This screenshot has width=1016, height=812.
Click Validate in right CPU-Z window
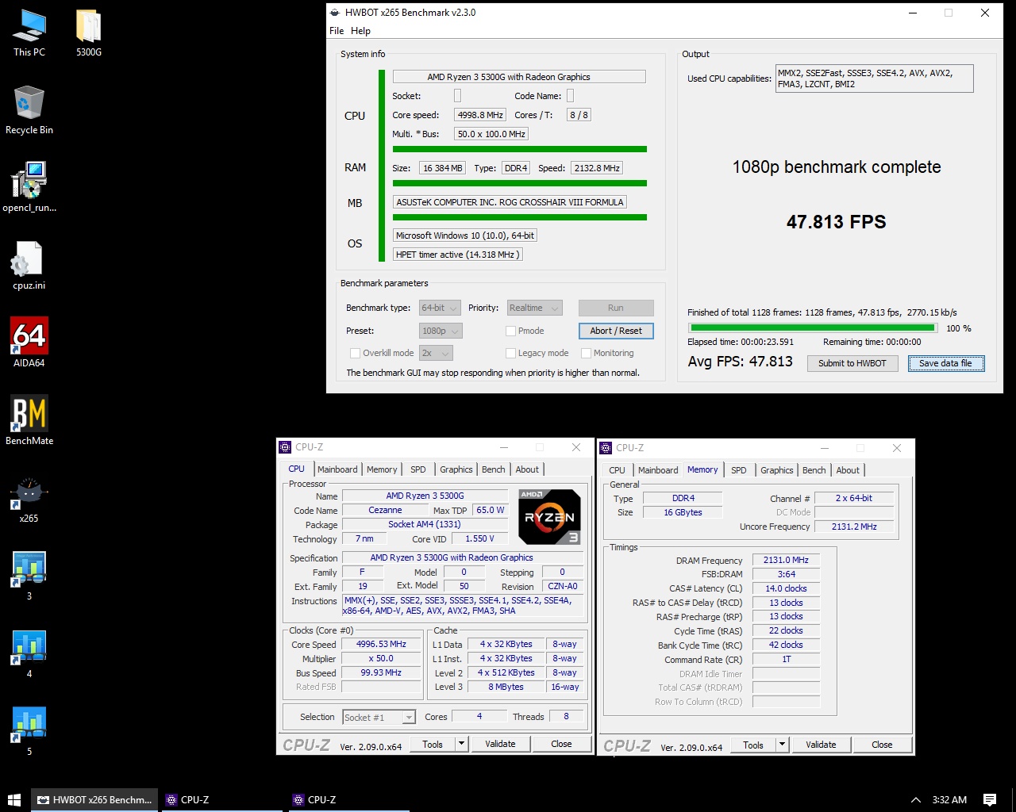[x=821, y=745]
